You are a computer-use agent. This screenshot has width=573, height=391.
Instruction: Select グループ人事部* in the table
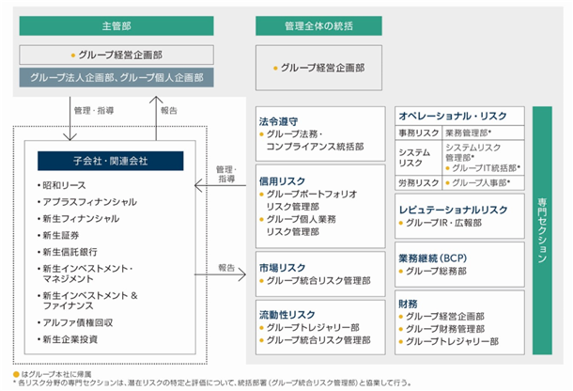click(x=481, y=183)
